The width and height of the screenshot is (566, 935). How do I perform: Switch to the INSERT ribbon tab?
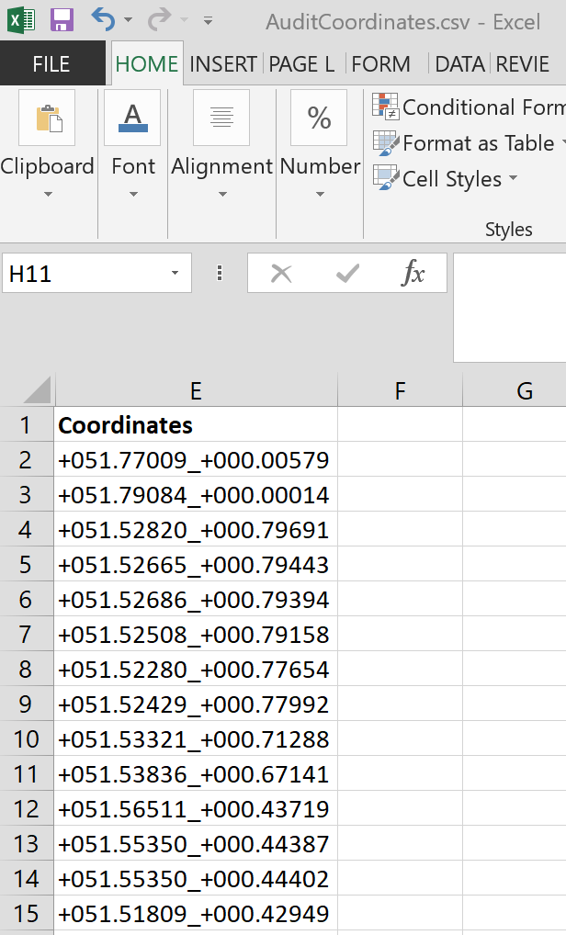pyautogui.click(x=222, y=63)
